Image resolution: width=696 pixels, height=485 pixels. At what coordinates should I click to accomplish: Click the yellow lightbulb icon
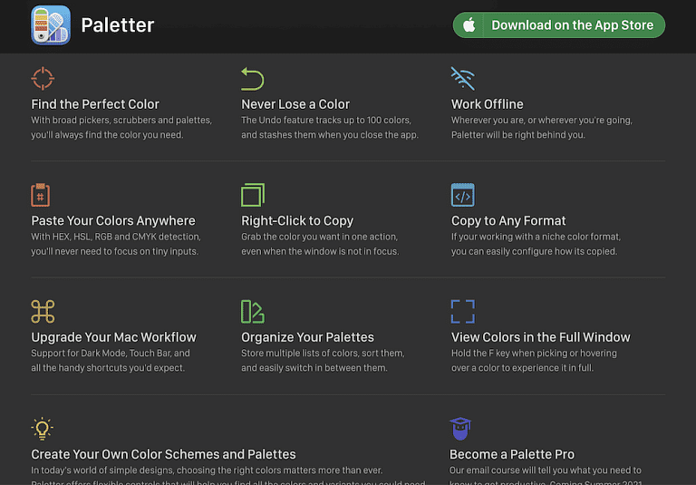pos(43,429)
